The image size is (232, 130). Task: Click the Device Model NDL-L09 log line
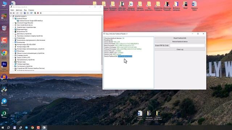point(112,42)
